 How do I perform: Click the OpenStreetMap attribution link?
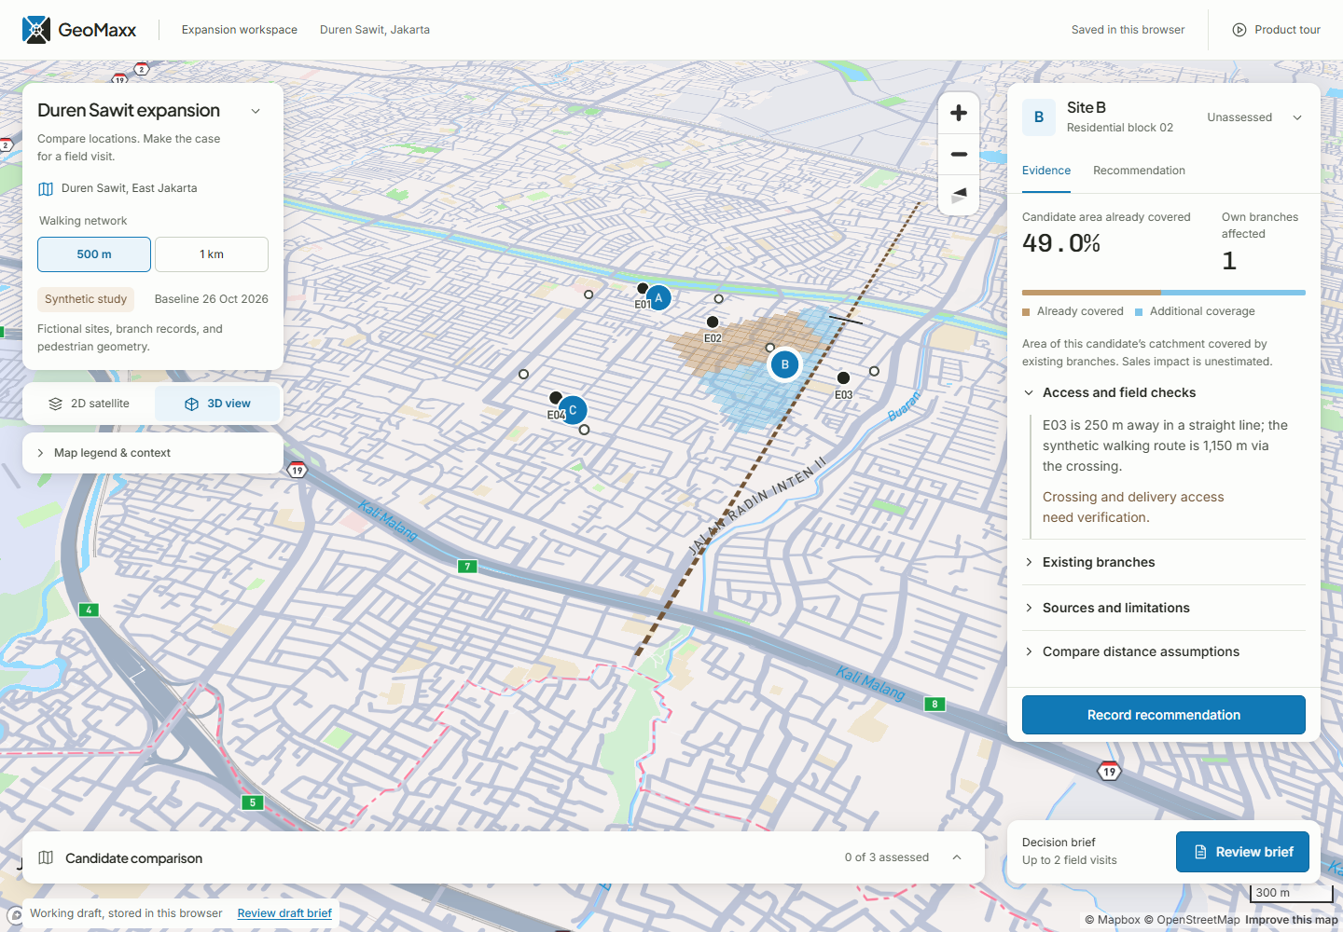pos(1192,920)
